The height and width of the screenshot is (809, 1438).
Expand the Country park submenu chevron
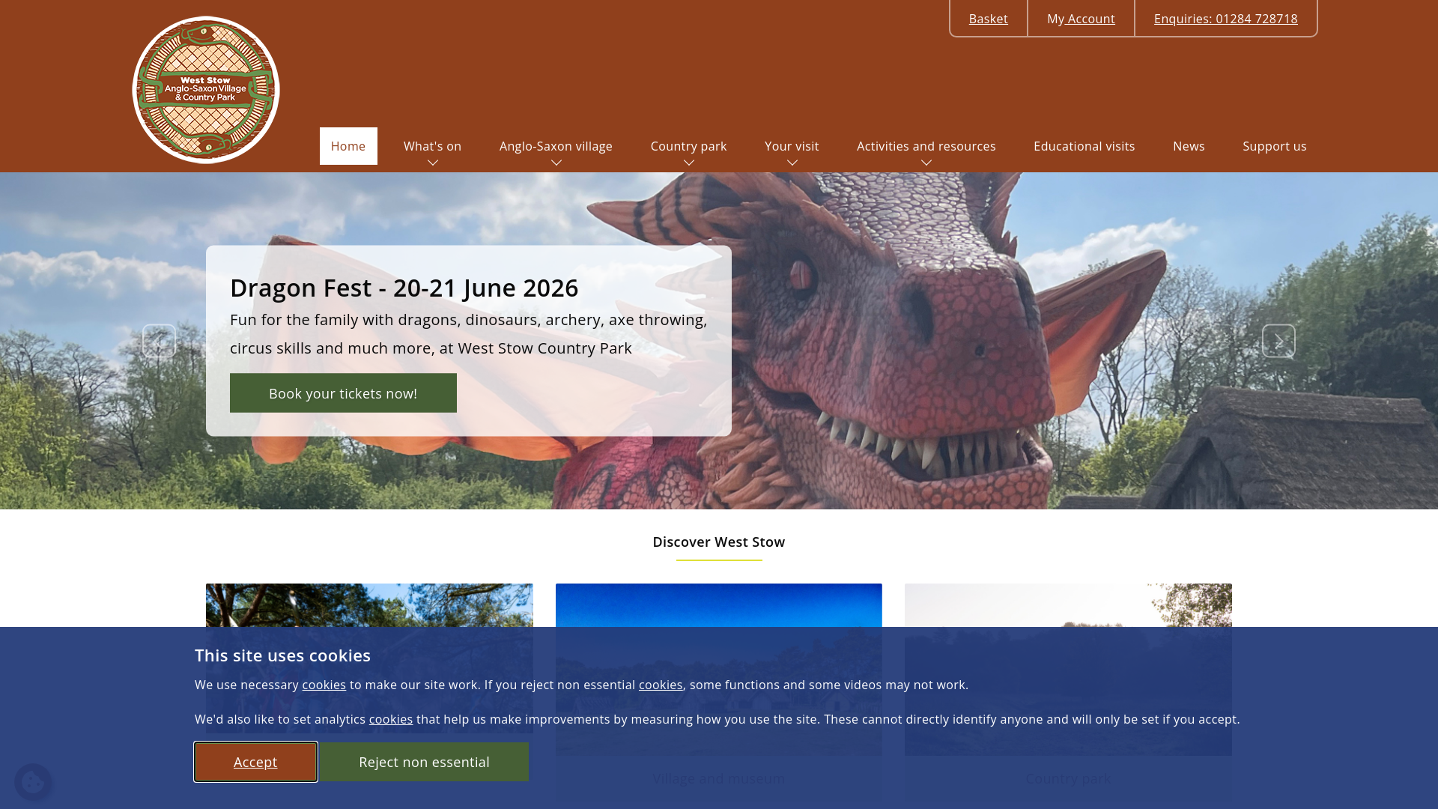point(689,163)
